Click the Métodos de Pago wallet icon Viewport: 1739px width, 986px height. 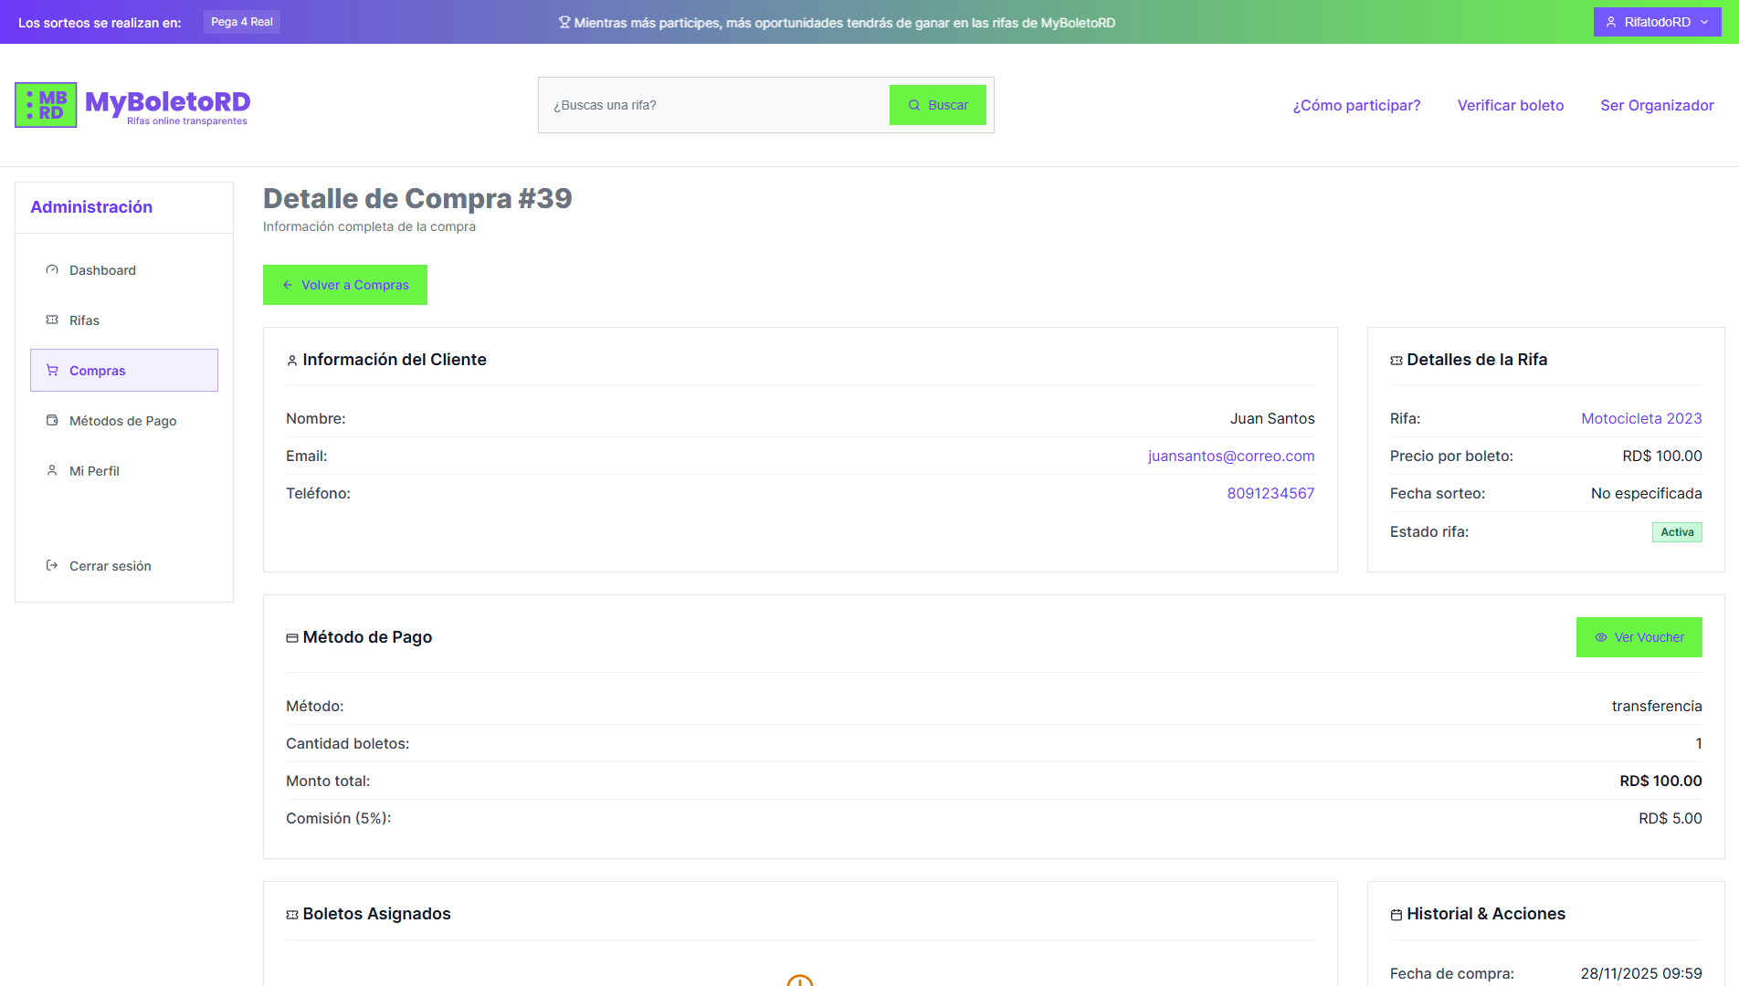click(x=52, y=421)
